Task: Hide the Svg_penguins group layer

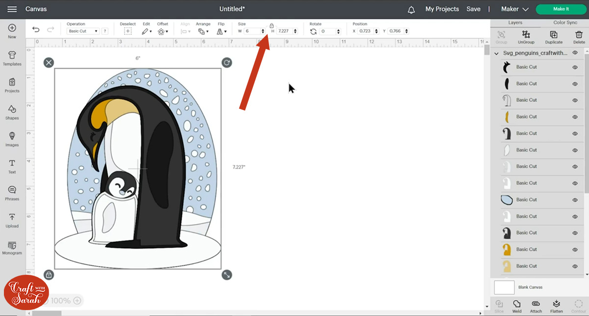Action: tap(575, 53)
